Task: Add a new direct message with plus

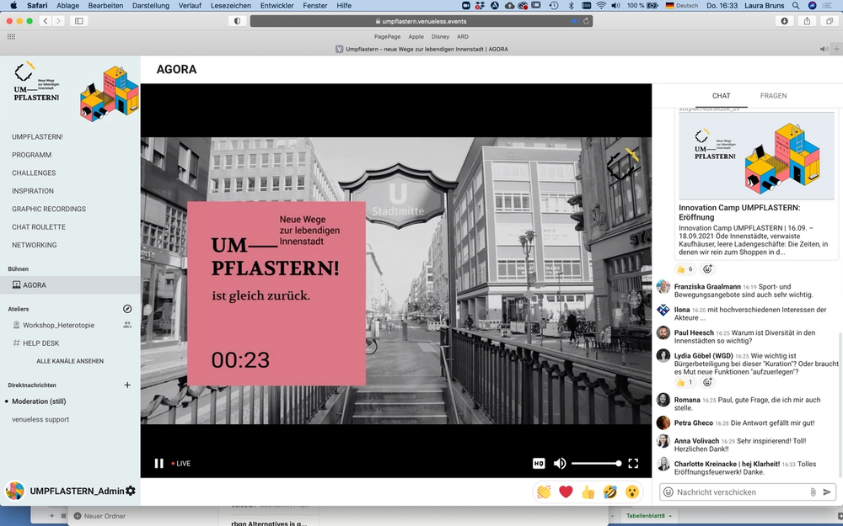Action: (127, 385)
